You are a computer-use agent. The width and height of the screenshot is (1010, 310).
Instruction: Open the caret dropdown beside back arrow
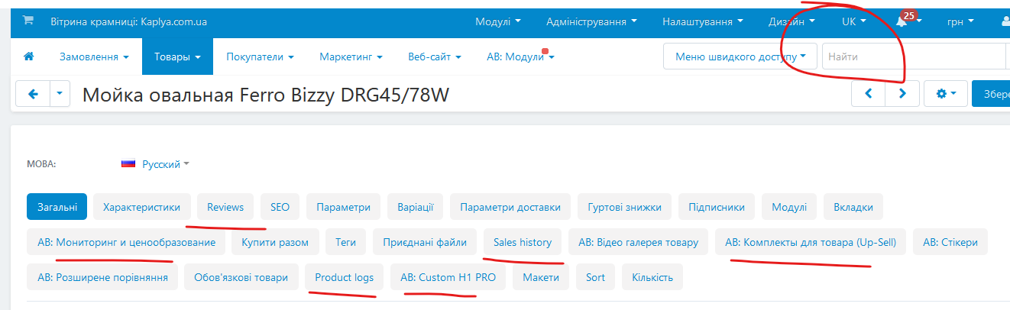60,94
